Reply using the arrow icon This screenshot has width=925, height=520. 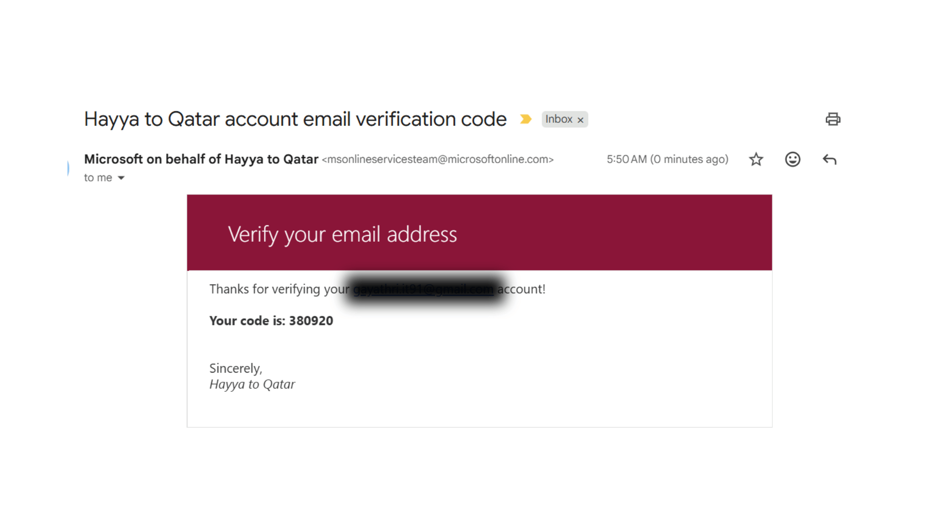pos(829,159)
